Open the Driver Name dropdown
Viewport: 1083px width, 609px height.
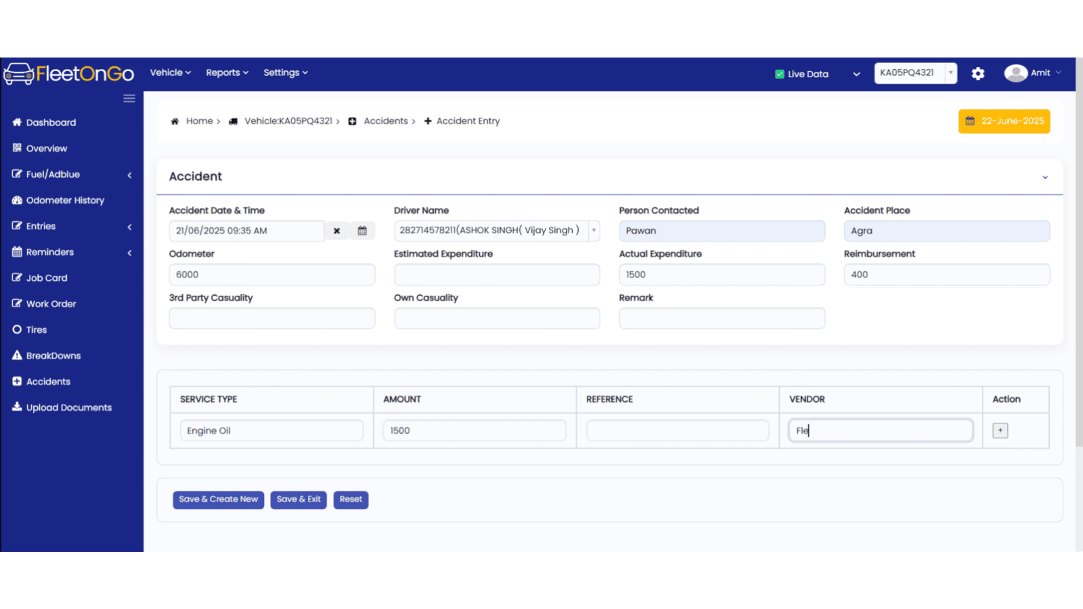(497, 231)
